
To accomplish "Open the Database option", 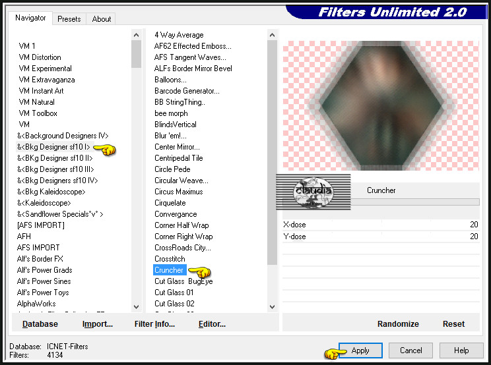I will click(x=40, y=323).
